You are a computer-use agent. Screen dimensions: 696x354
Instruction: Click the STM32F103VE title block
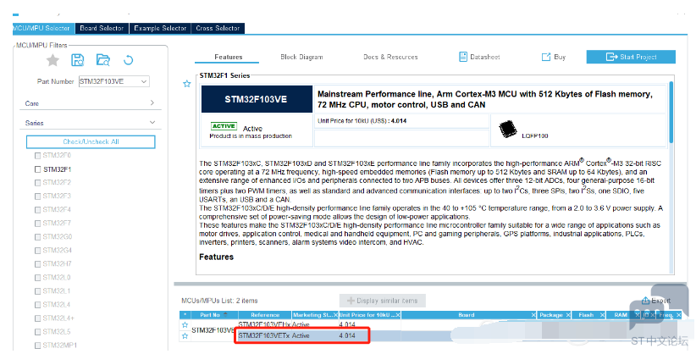257,99
